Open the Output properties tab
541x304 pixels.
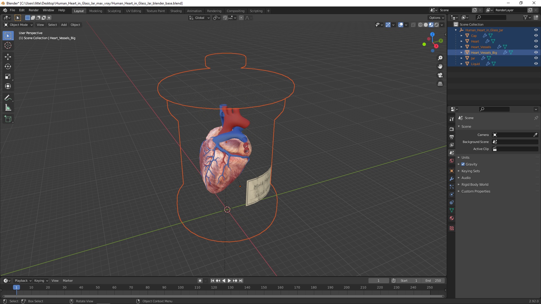452,137
